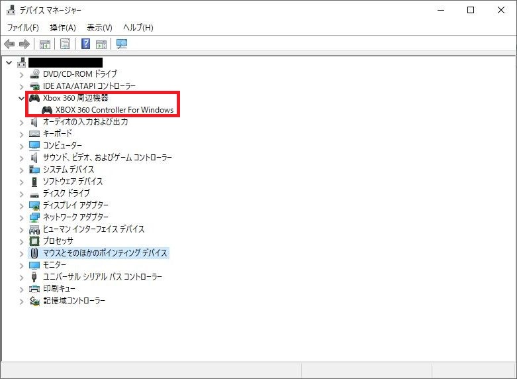Image resolution: width=517 pixels, height=379 pixels.
Task: Click the 記憶域コントローラー icon
Action: click(x=34, y=301)
